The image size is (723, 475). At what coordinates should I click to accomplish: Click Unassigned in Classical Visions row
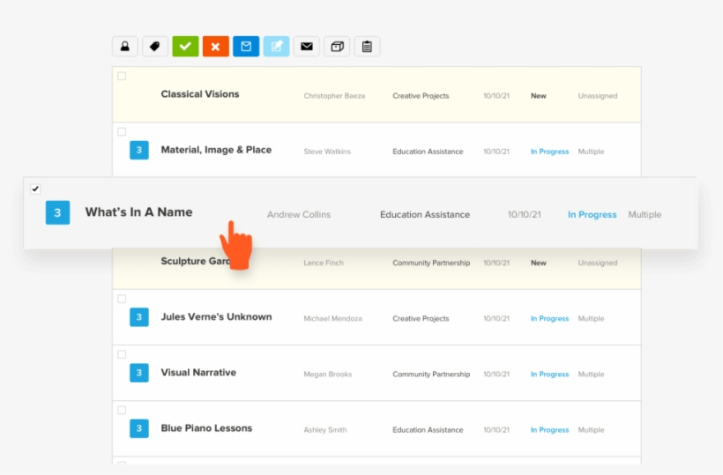(x=598, y=96)
